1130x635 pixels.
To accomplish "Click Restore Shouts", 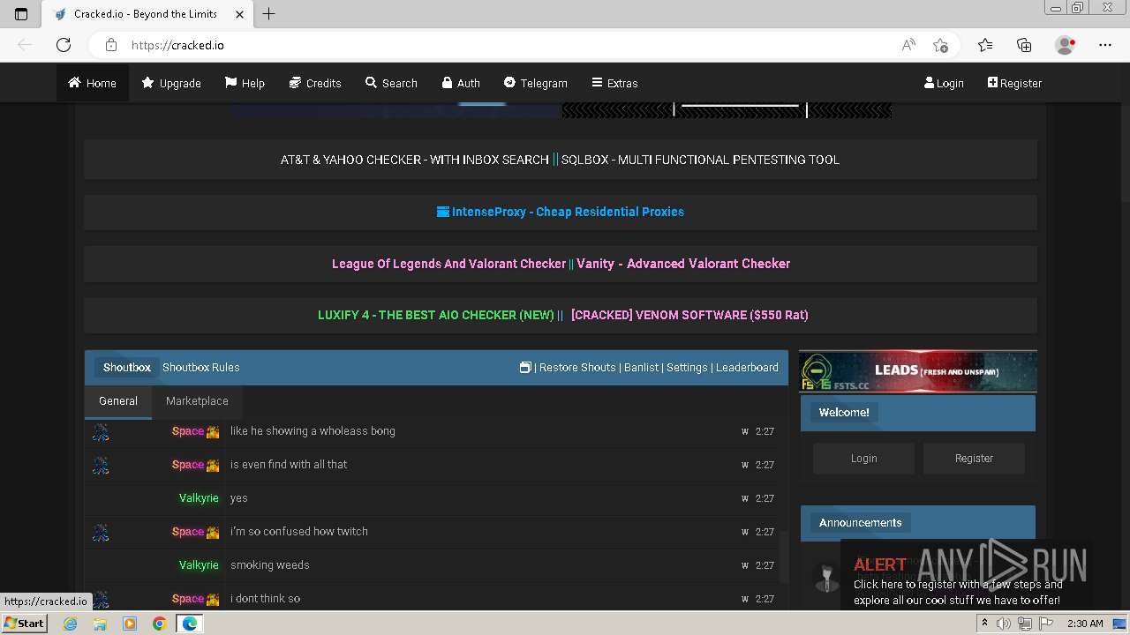I will point(577,367).
